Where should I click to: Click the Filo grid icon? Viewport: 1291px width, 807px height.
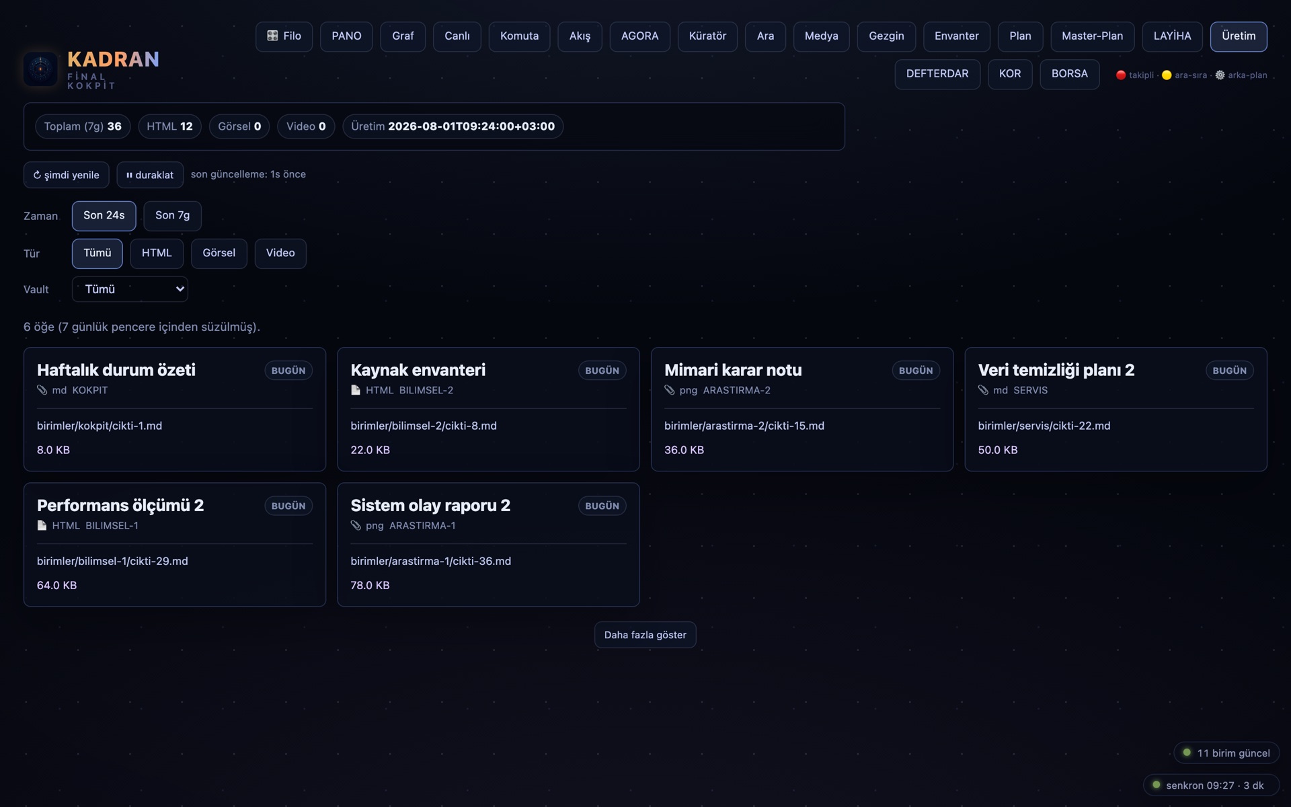coord(272,36)
